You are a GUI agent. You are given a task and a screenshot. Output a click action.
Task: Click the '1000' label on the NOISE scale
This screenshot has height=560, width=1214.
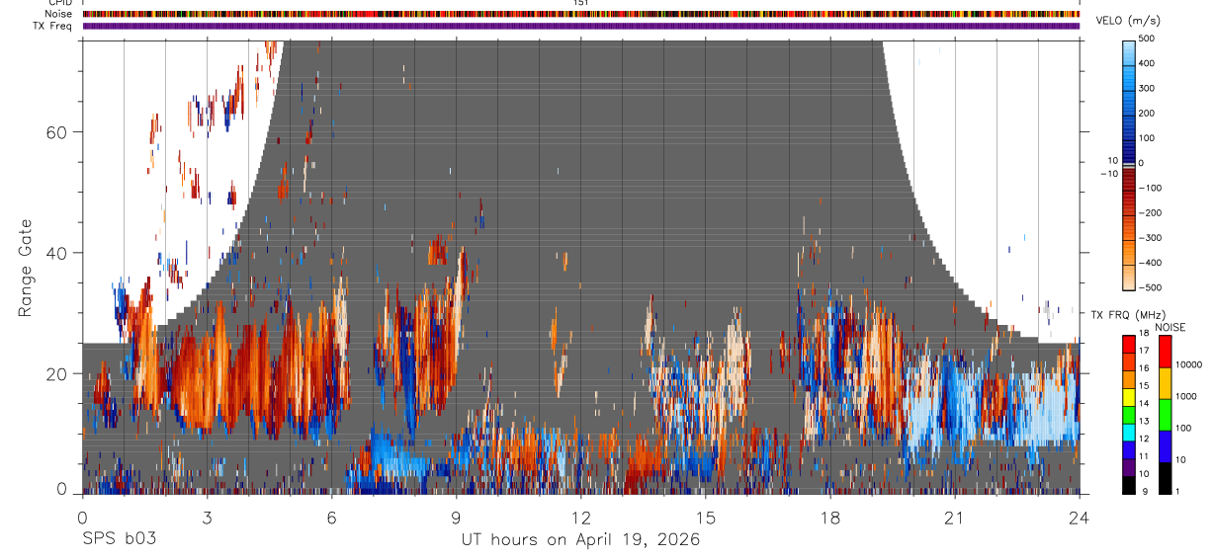click(1188, 396)
